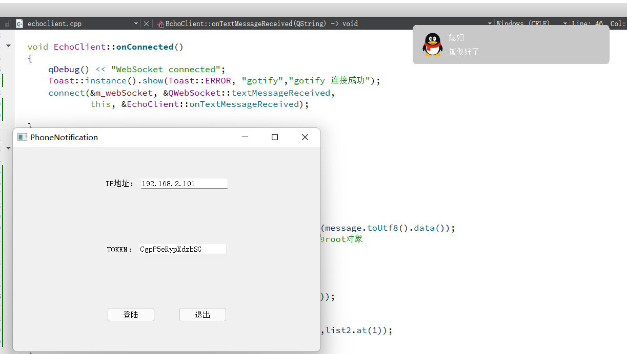This screenshot has width=627, height=354.
Task: Minimize the PhoneNotification window
Action: click(245, 137)
